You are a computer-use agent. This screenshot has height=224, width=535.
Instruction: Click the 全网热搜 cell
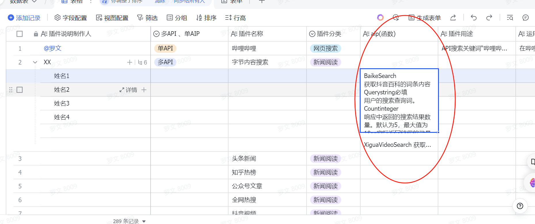point(267,200)
